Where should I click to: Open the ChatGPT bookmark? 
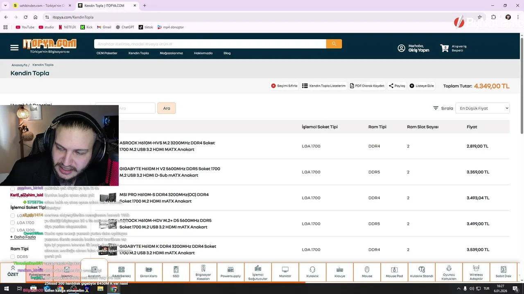[x=125, y=27]
